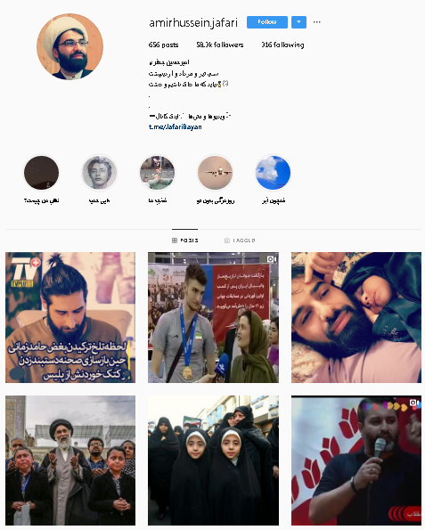Open the man with microphone video post
The image size is (425, 530).
(x=356, y=461)
